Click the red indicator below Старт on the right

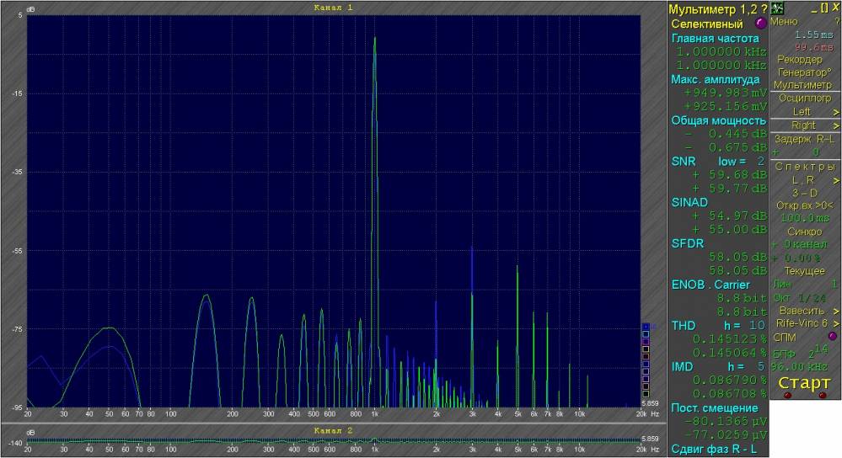pyautogui.click(x=823, y=395)
